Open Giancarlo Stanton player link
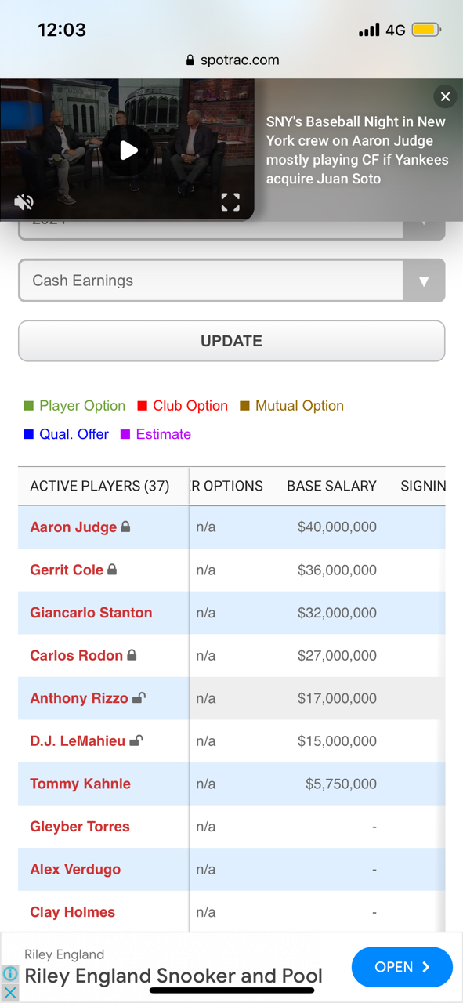 coord(91,613)
